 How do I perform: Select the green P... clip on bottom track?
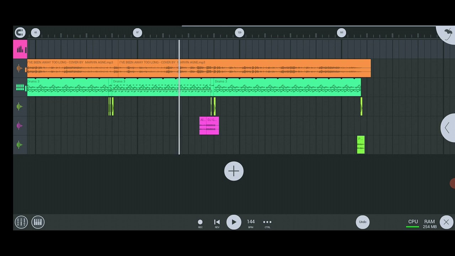361,145
